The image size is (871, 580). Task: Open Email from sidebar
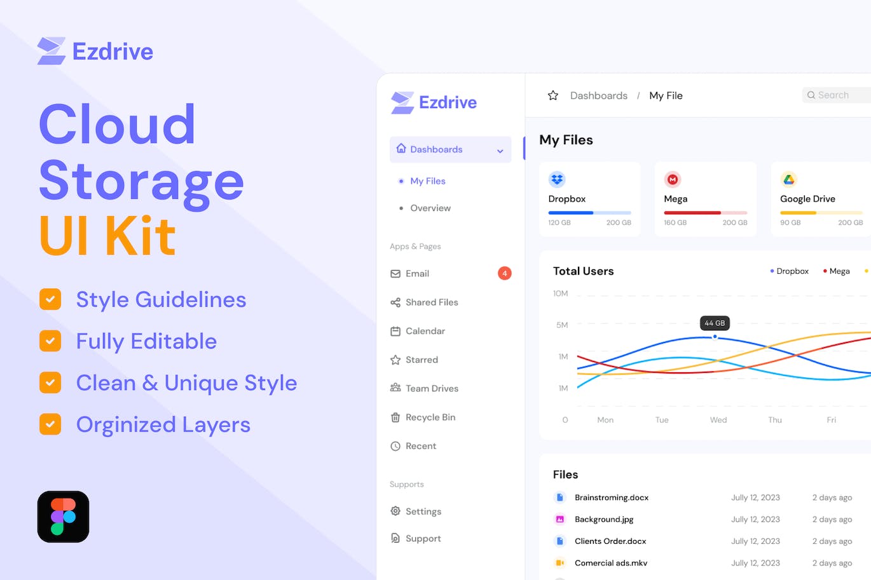coord(417,274)
